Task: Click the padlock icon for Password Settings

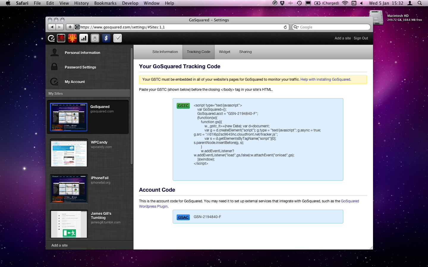Action: point(54,67)
